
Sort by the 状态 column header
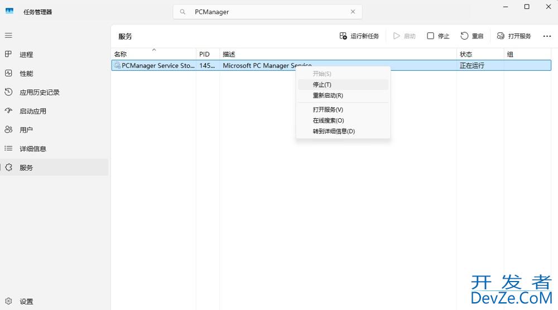[x=480, y=54]
